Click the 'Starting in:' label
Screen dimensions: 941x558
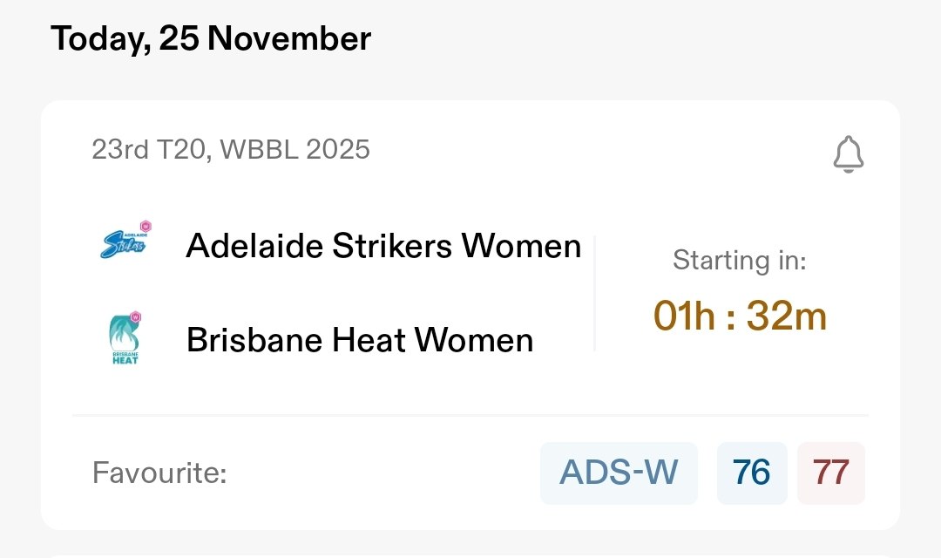point(739,261)
